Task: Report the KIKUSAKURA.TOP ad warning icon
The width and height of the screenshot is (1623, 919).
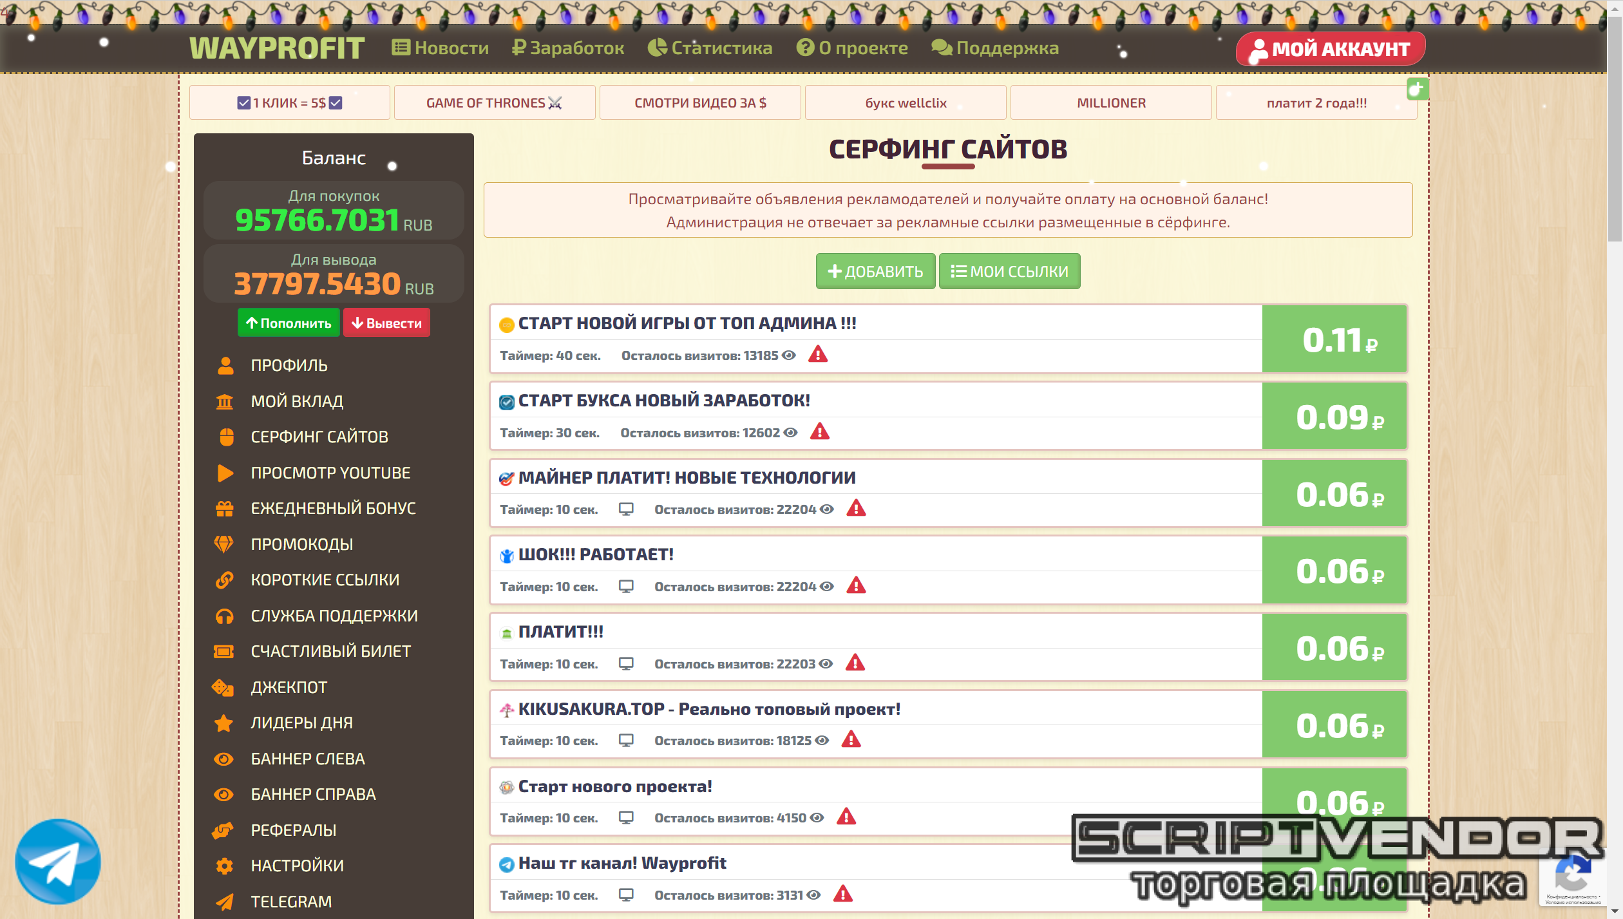Action: [x=851, y=739]
